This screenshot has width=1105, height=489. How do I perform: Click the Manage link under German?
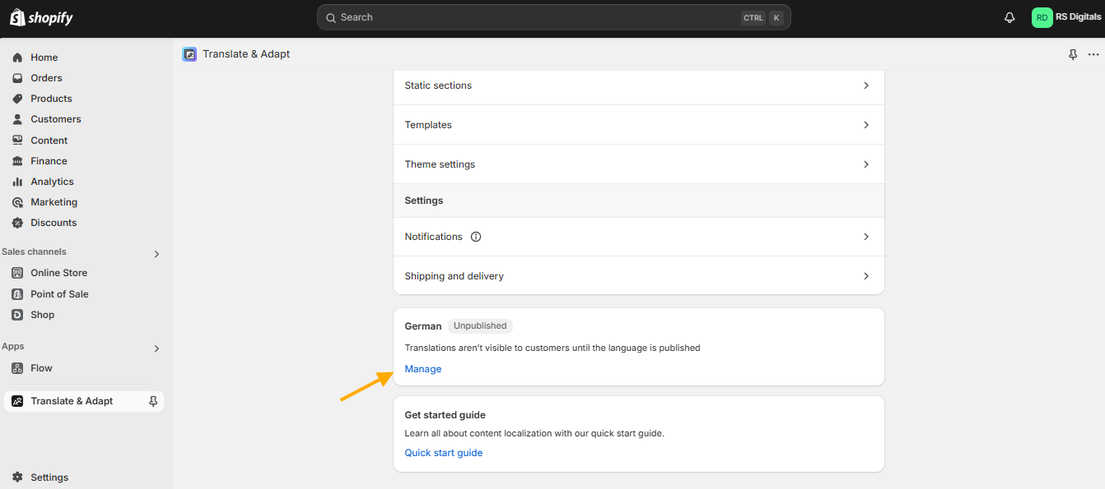coord(423,369)
